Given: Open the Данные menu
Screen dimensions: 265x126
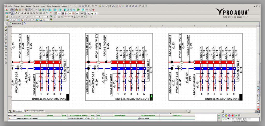Looking at the screenshot, I should coord(28,6).
